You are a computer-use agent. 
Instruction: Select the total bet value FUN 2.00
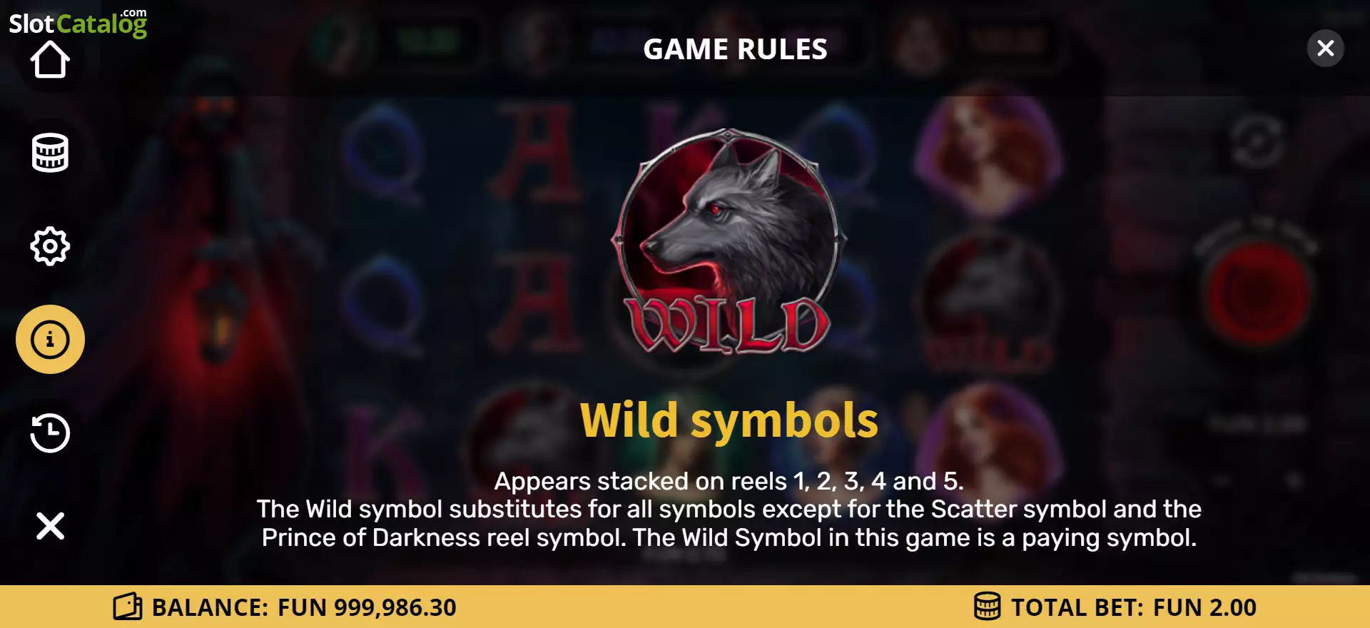(1204, 607)
